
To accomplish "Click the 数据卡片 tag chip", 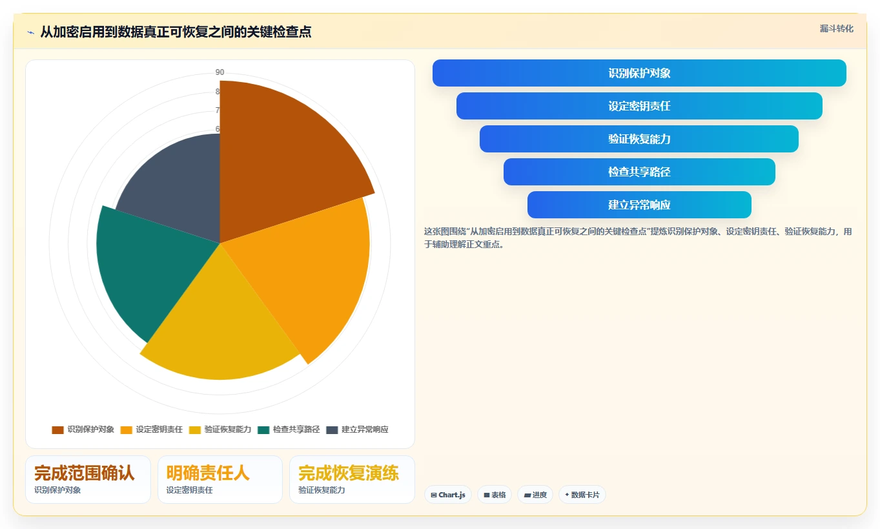I will pyautogui.click(x=582, y=495).
